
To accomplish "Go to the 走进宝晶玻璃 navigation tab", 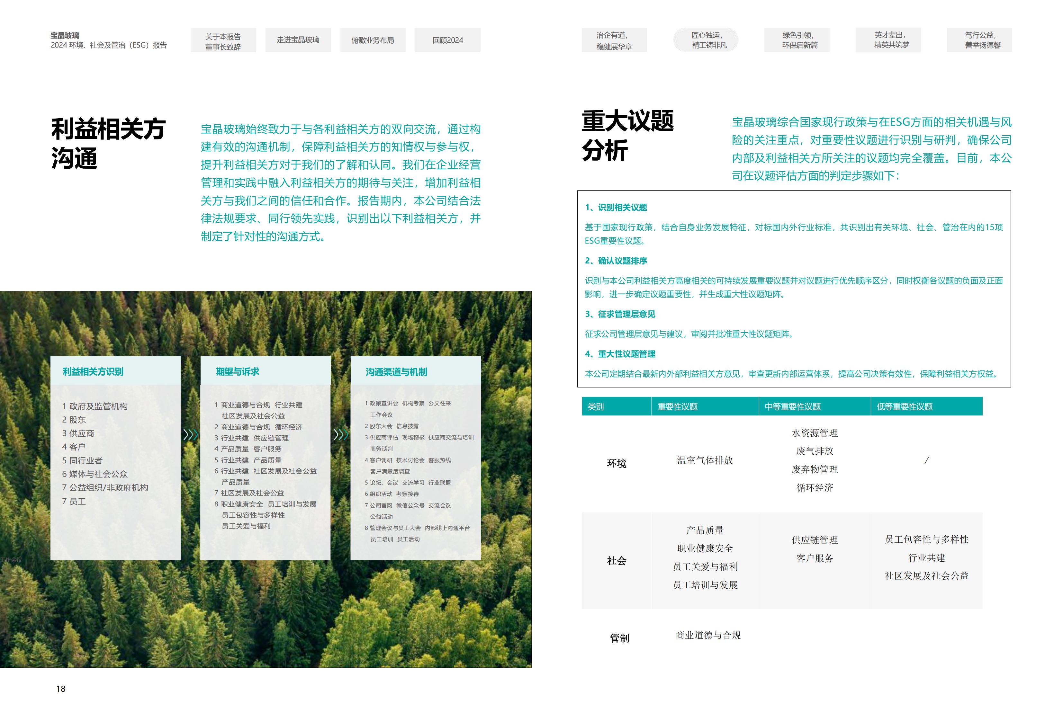I will coord(298,40).
